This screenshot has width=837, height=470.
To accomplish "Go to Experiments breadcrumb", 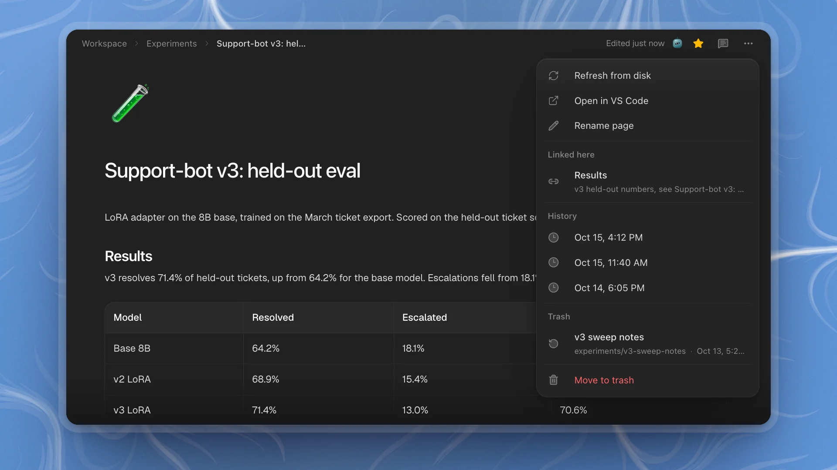I will pyautogui.click(x=171, y=44).
